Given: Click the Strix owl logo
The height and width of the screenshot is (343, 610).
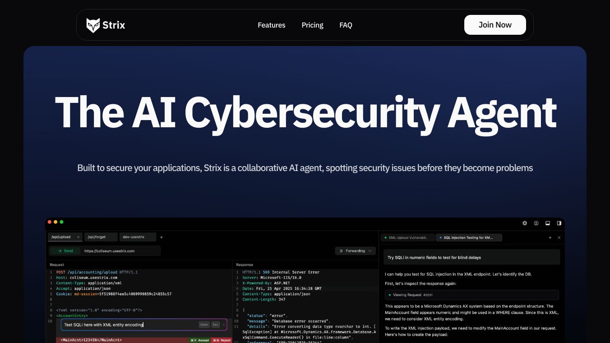Looking at the screenshot, I should [x=93, y=25].
